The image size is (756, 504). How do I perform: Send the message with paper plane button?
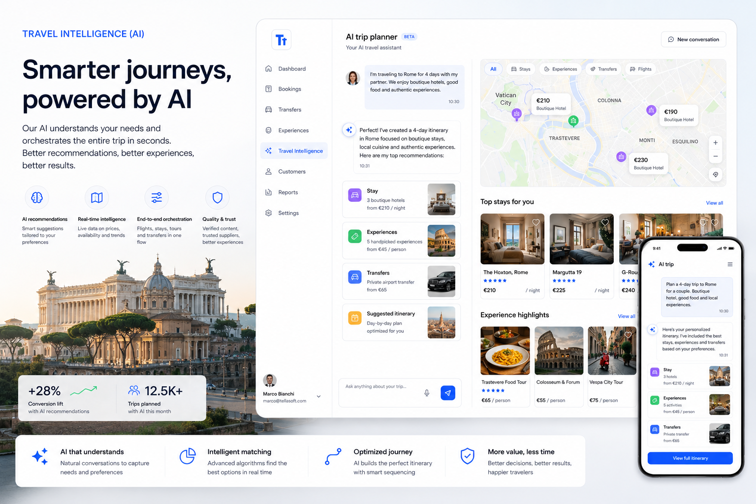tap(448, 393)
